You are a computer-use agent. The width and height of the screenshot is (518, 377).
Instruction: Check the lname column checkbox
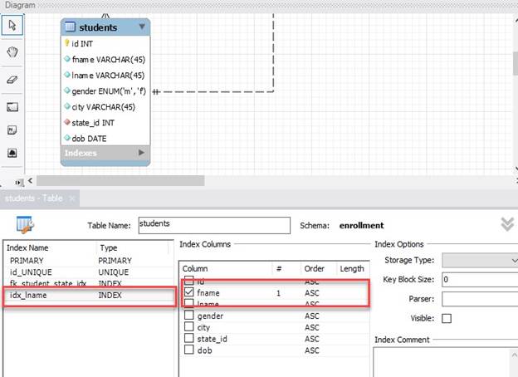click(x=189, y=302)
